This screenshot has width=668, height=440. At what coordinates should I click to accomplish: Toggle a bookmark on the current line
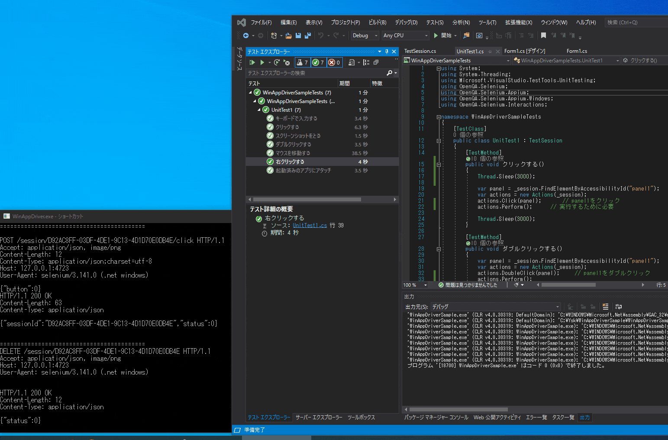544,36
